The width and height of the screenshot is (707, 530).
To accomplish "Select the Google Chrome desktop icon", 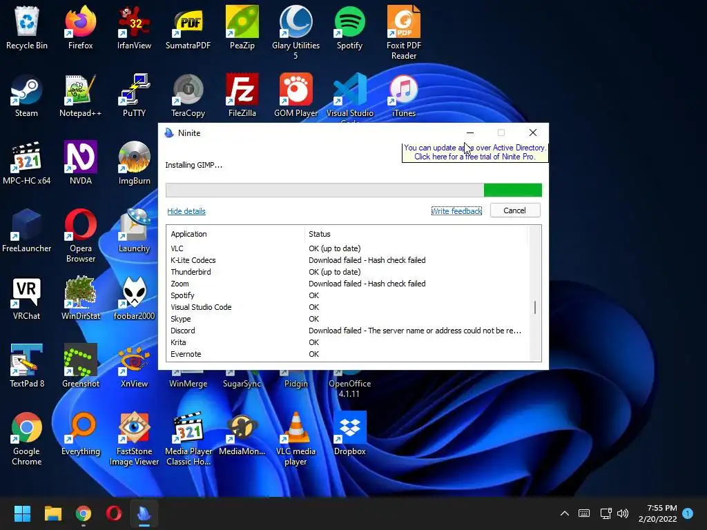I will 27,438.
